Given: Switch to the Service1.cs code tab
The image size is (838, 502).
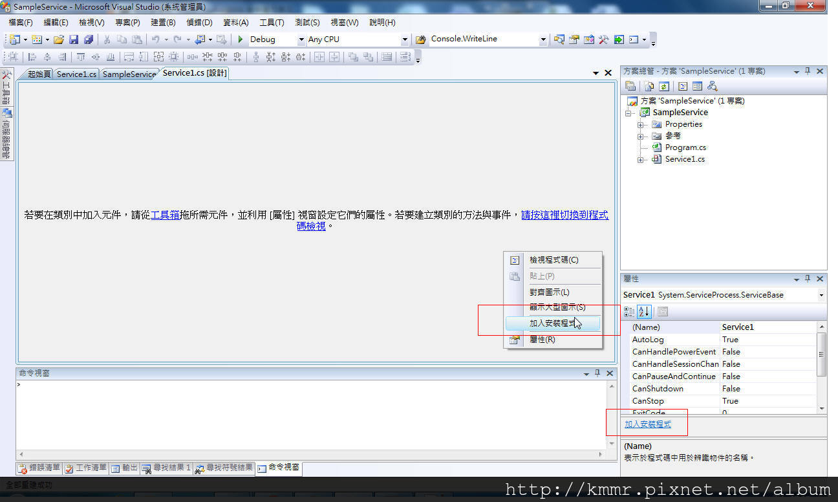Looking at the screenshot, I should 76,74.
